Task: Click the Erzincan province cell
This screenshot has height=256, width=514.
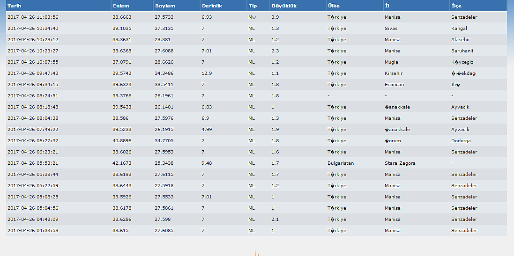Action: (394, 84)
